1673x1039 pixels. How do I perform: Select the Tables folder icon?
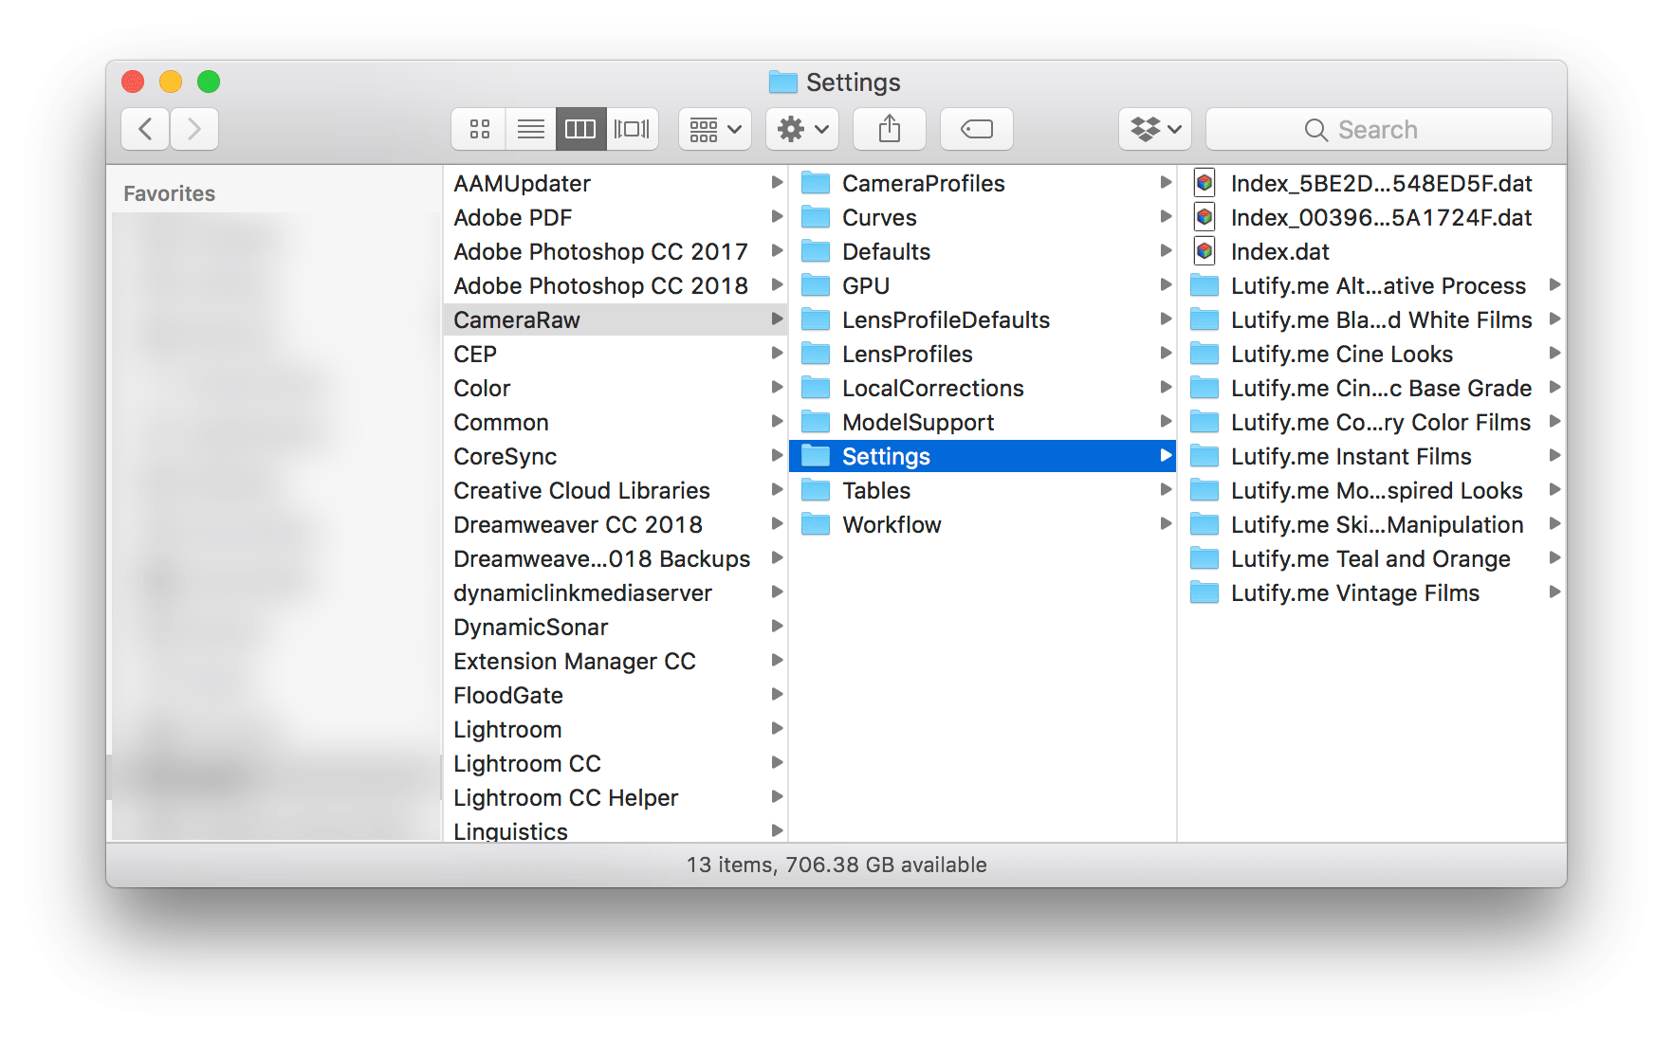point(816,490)
